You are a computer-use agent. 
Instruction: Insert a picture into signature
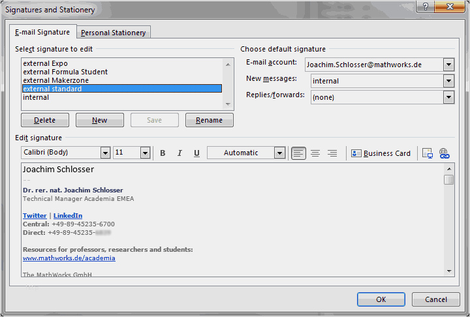tap(427, 153)
